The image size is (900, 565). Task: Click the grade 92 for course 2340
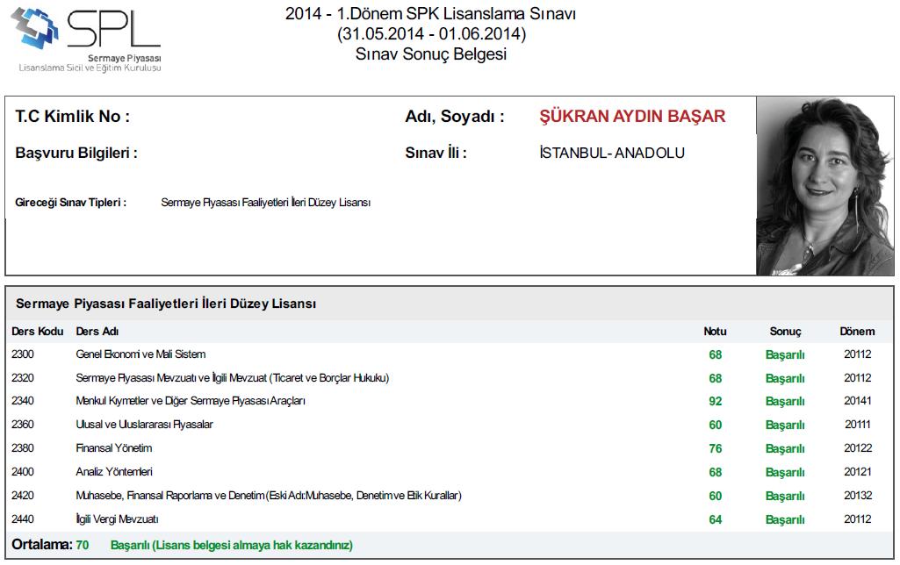point(716,402)
